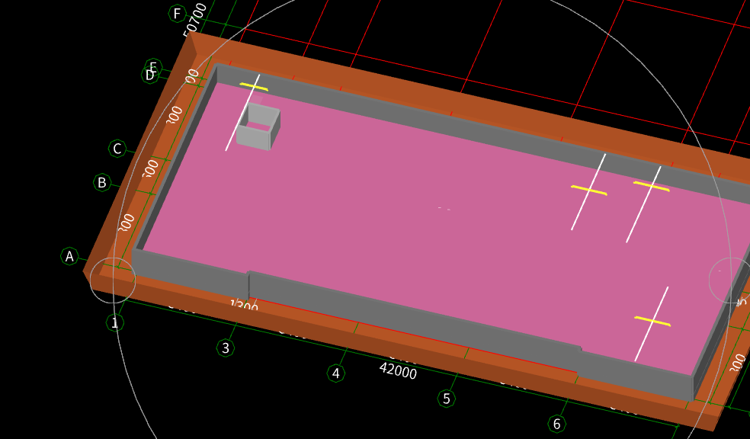Select grid axis bubble A
Image resolution: width=750 pixels, height=439 pixels.
[x=69, y=256]
